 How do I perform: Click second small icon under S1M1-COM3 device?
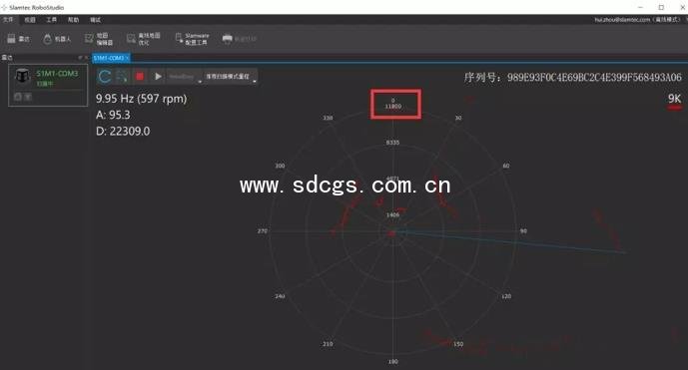[x=28, y=97]
